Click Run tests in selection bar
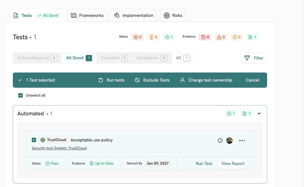 111,80
